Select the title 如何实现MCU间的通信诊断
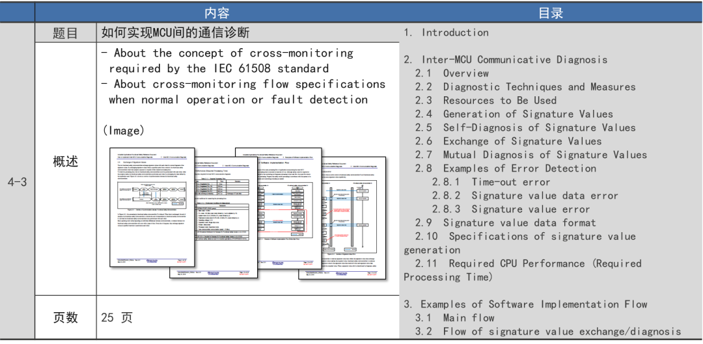This screenshot has height=344, width=703. click(x=175, y=33)
